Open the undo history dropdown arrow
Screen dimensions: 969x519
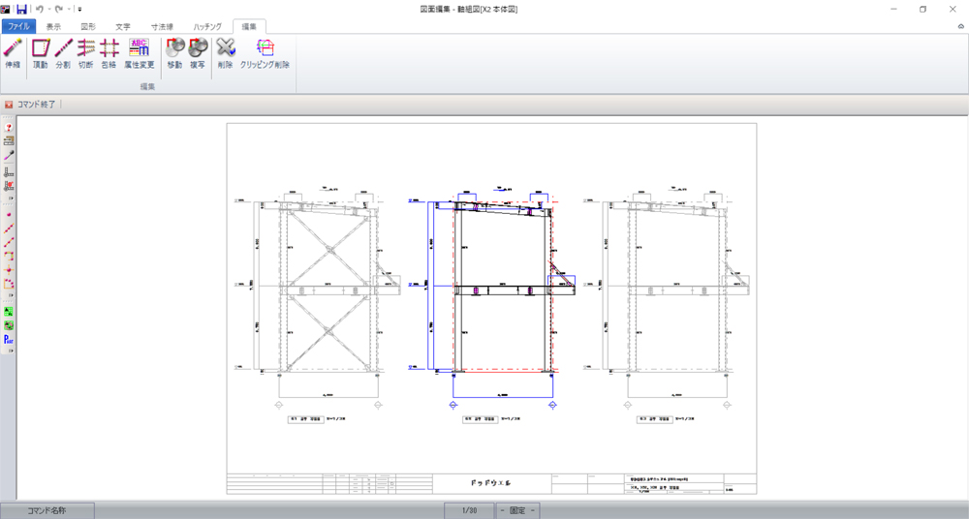tap(48, 10)
